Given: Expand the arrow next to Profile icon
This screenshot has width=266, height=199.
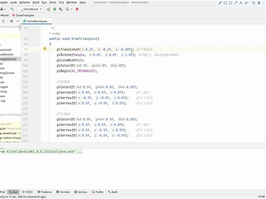Looking at the screenshot, I should [72, 9].
